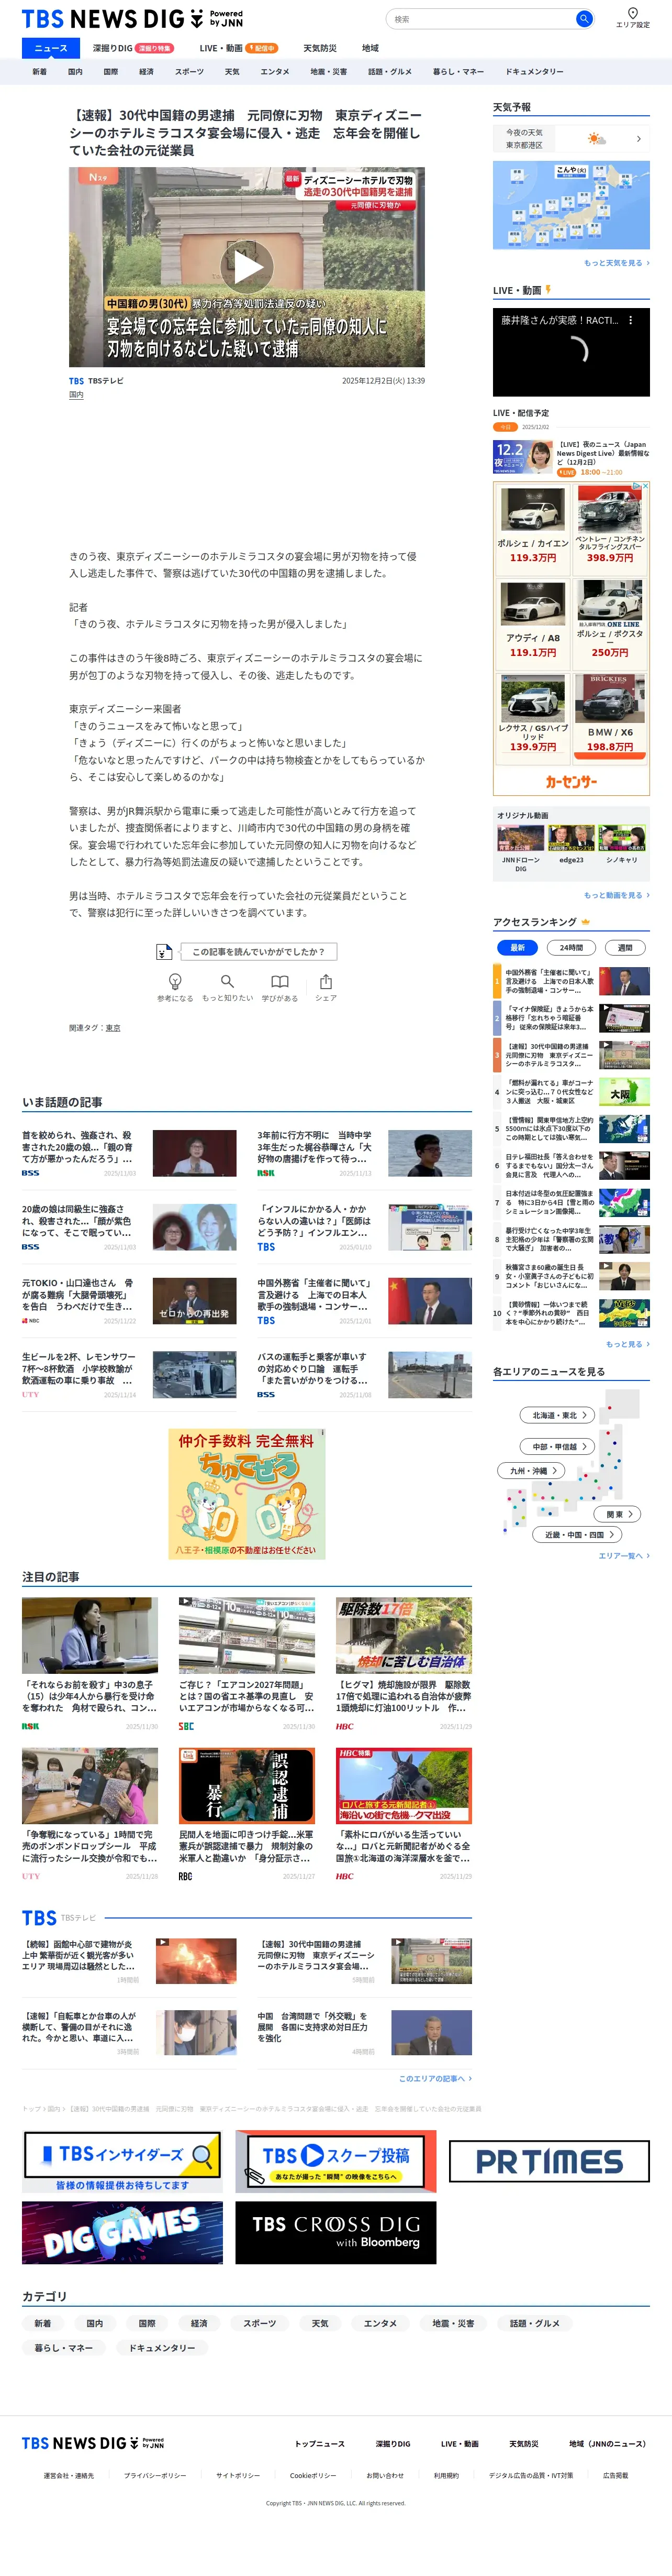Click the カーセンサー ad logo
The width and height of the screenshot is (672, 2576).
571,781
